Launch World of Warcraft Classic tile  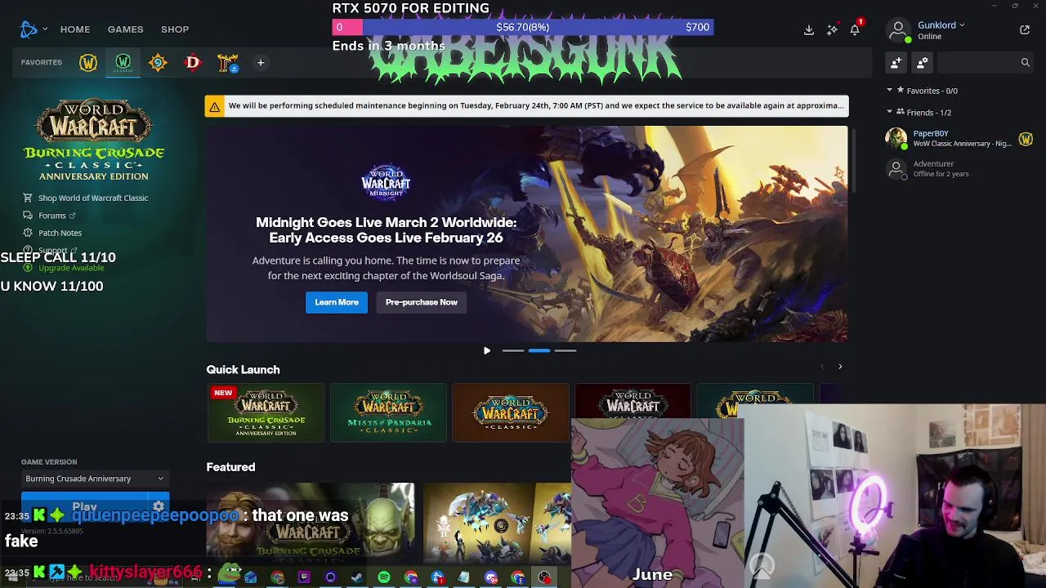[x=511, y=413]
